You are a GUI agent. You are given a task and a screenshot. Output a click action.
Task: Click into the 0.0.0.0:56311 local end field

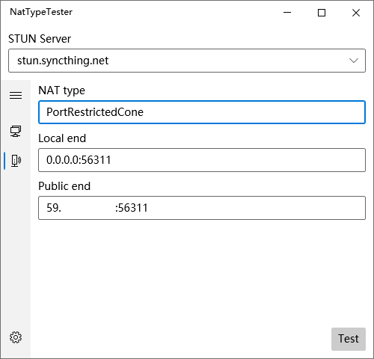tap(202, 160)
